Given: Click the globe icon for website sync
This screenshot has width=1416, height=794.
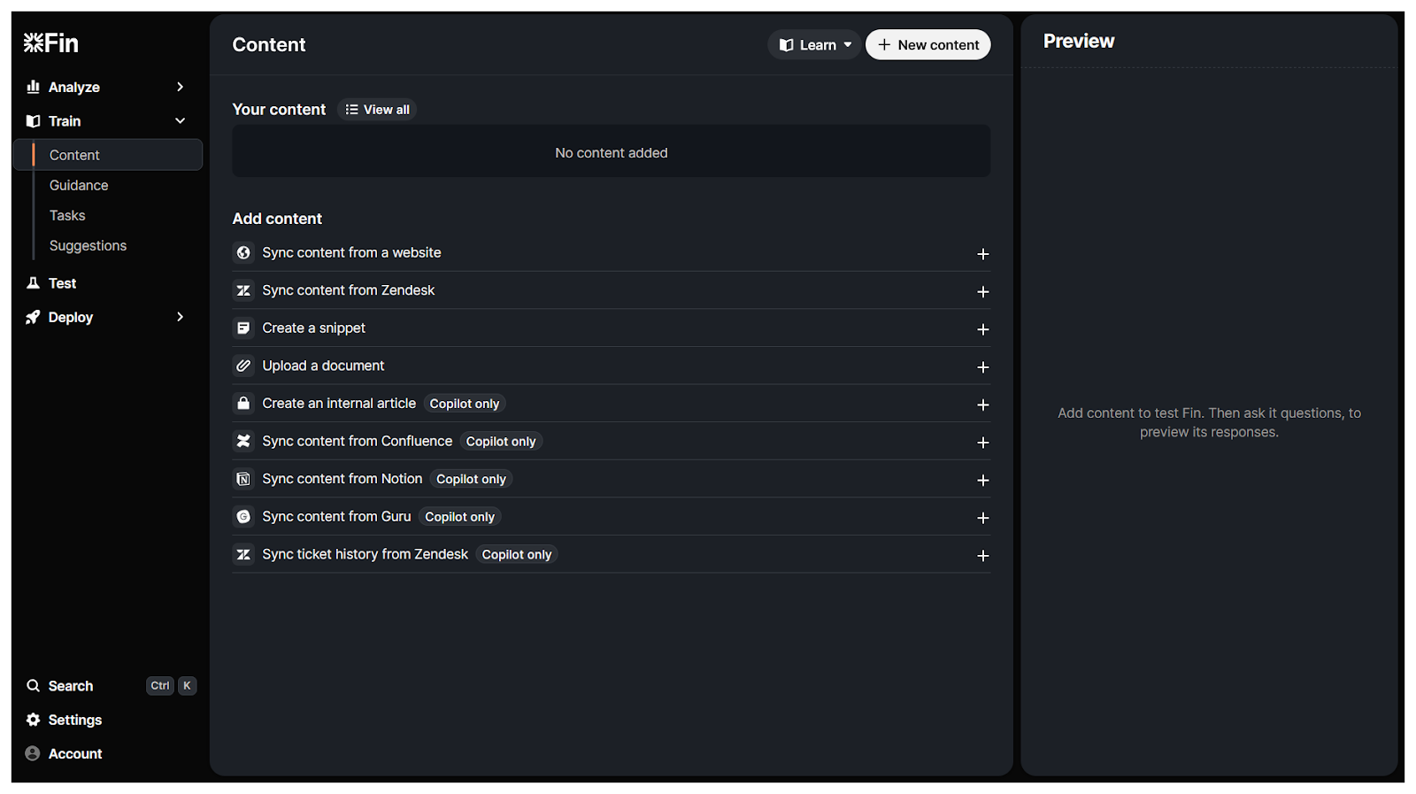Looking at the screenshot, I should click(x=243, y=253).
